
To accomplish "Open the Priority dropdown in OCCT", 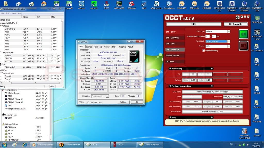I will pos(229,46).
